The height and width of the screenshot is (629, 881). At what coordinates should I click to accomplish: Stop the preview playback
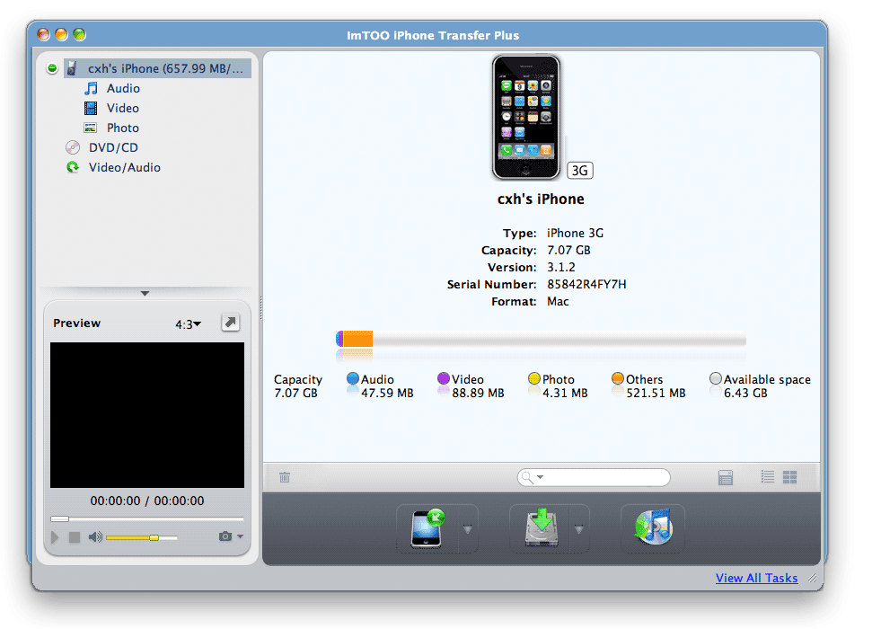point(75,537)
